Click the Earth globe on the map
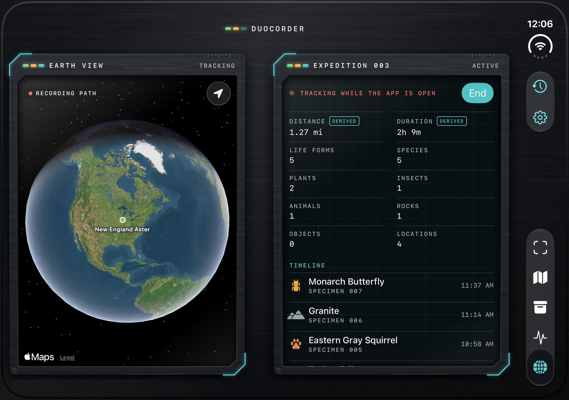The height and width of the screenshot is (400, 569). [x=127, y=221]
